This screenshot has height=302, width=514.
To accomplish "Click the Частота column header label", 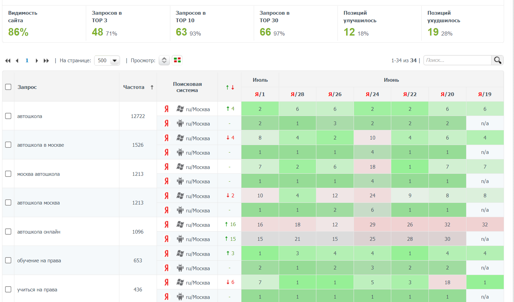I will pyautogui.click(x=134, y=87).
